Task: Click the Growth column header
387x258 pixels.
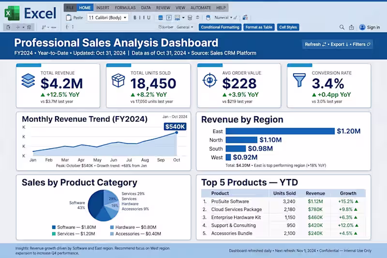Action: tap(348, 193)
